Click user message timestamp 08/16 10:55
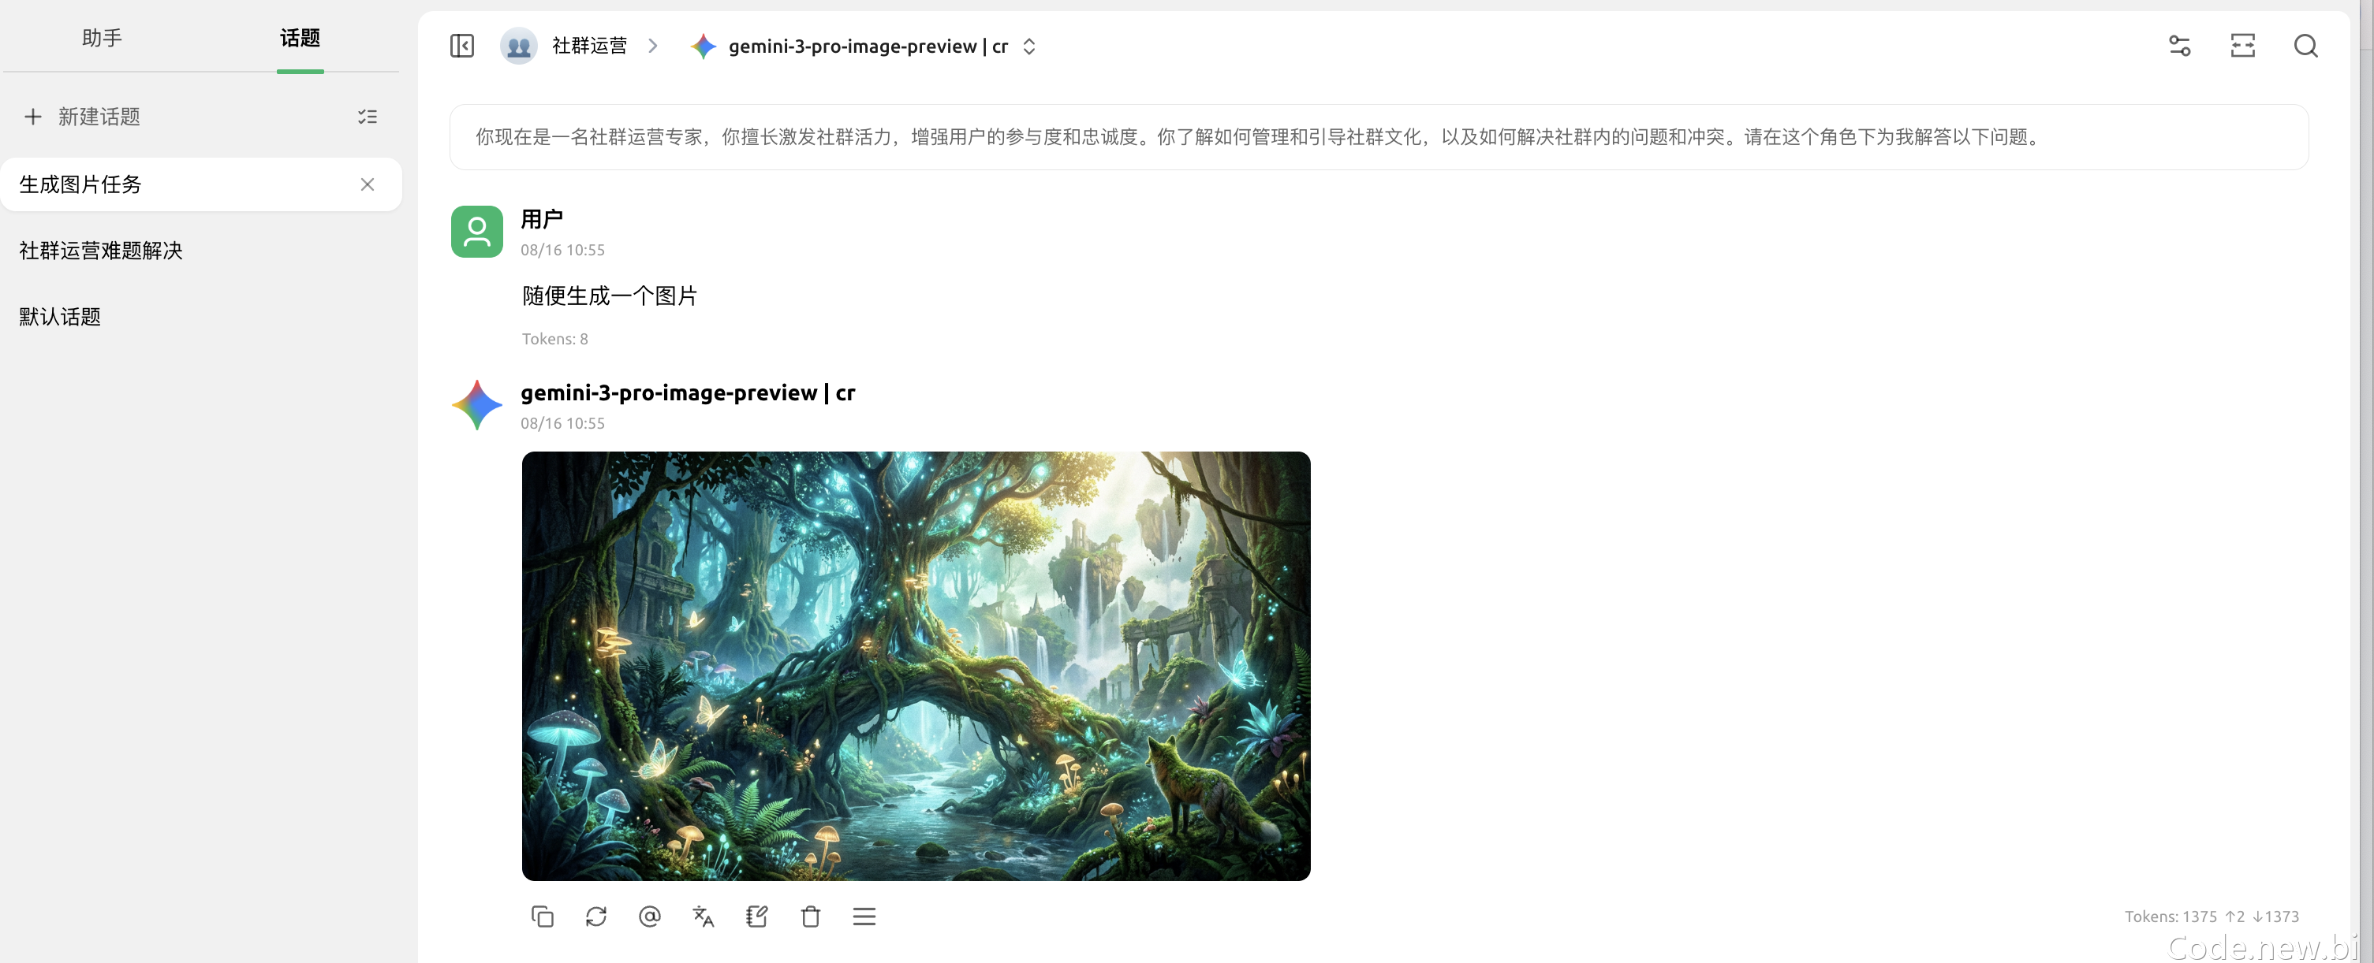 click(x=562, y=250)
